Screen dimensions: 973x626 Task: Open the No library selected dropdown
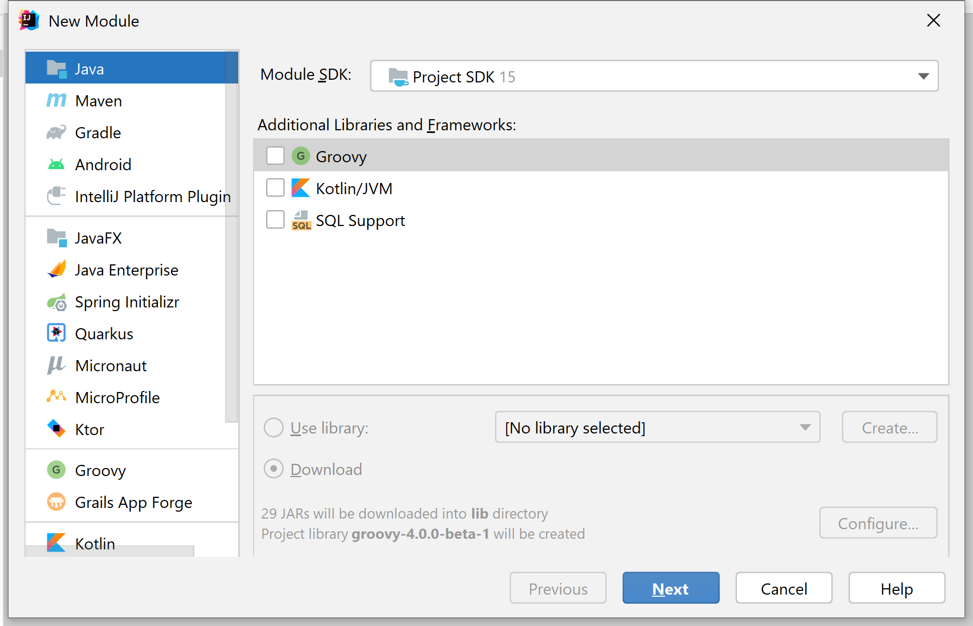click(x=658, y=427)
